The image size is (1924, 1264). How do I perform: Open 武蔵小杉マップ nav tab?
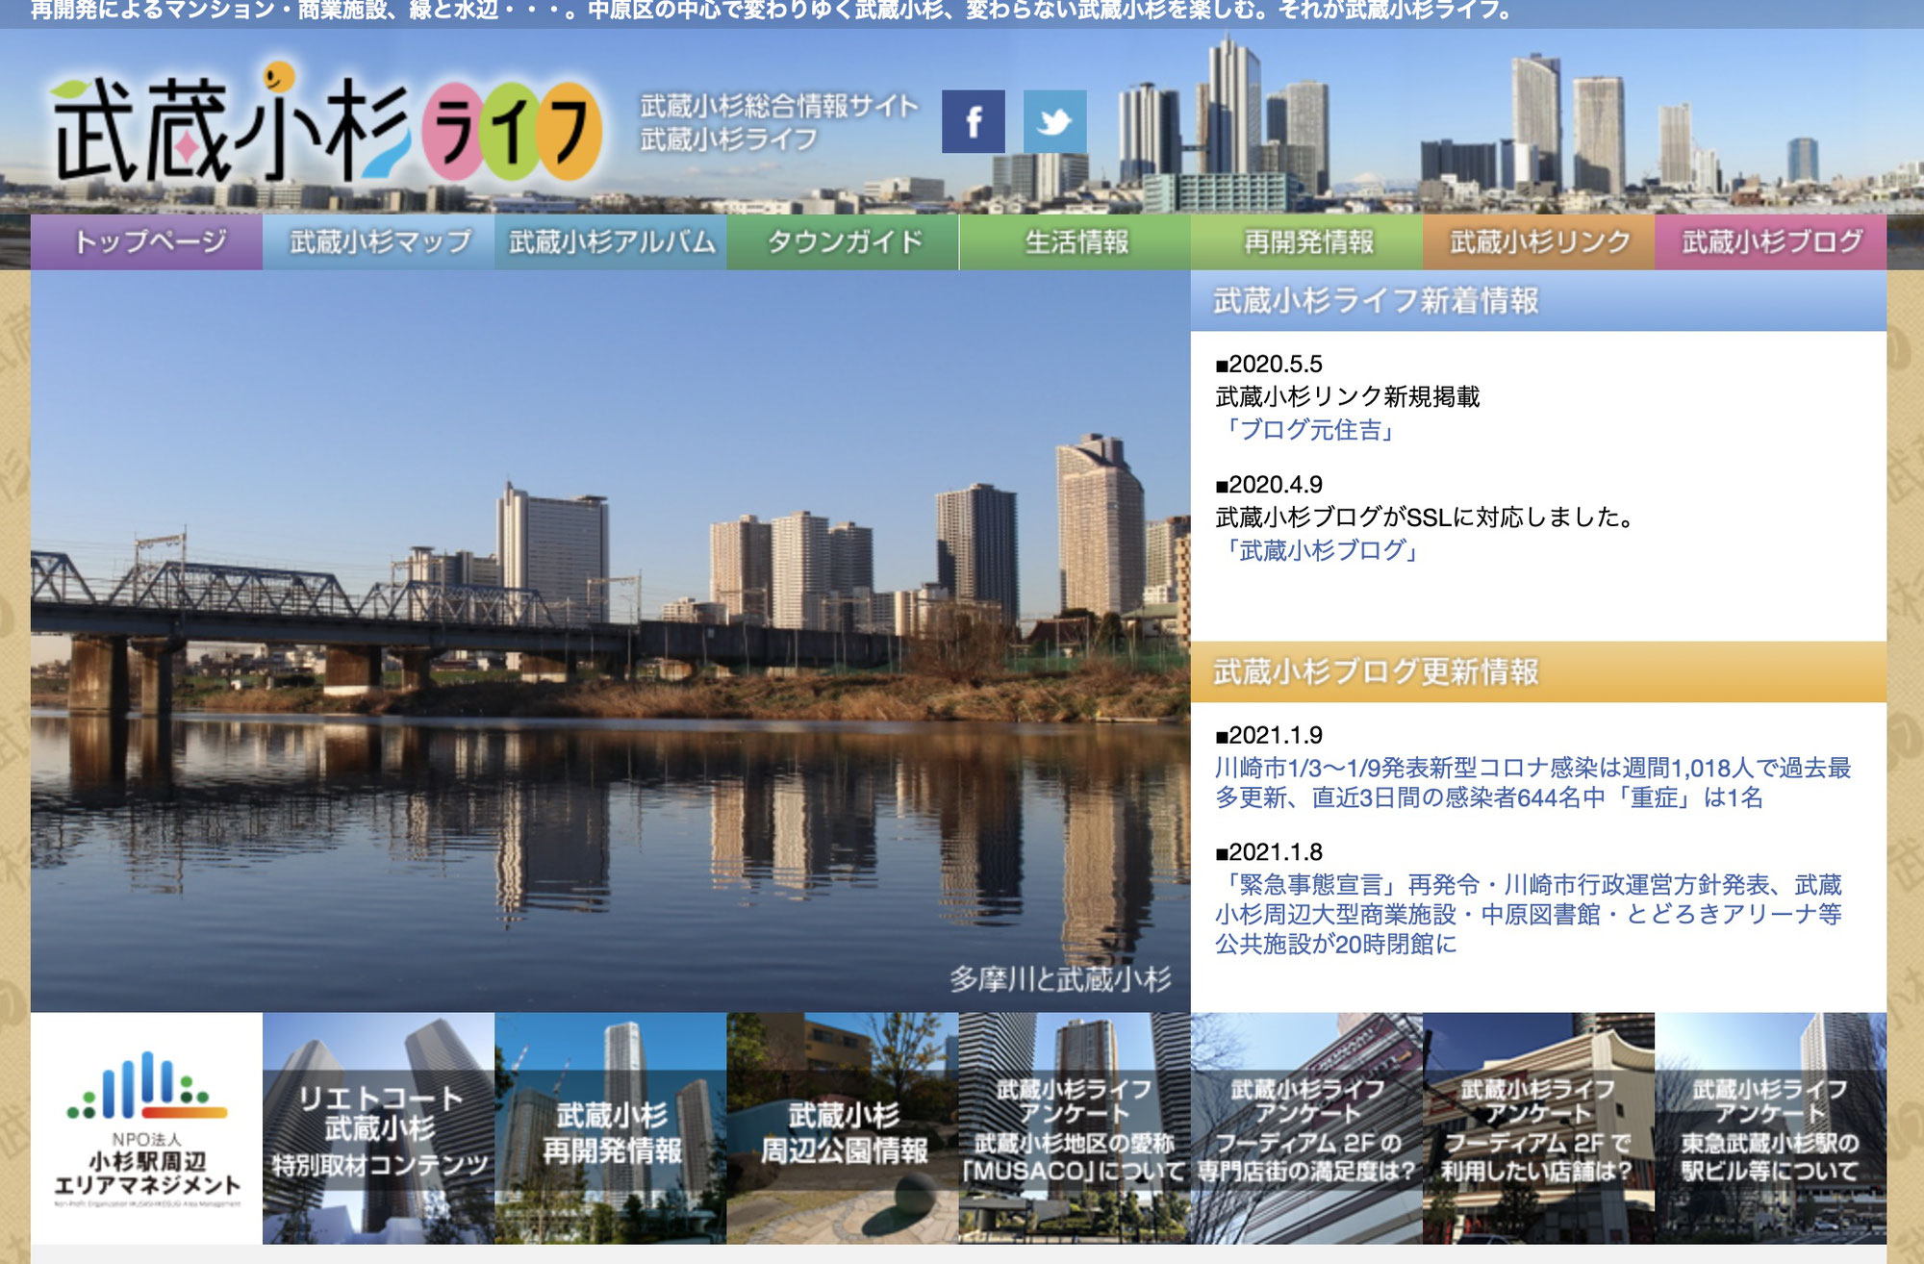379,241
